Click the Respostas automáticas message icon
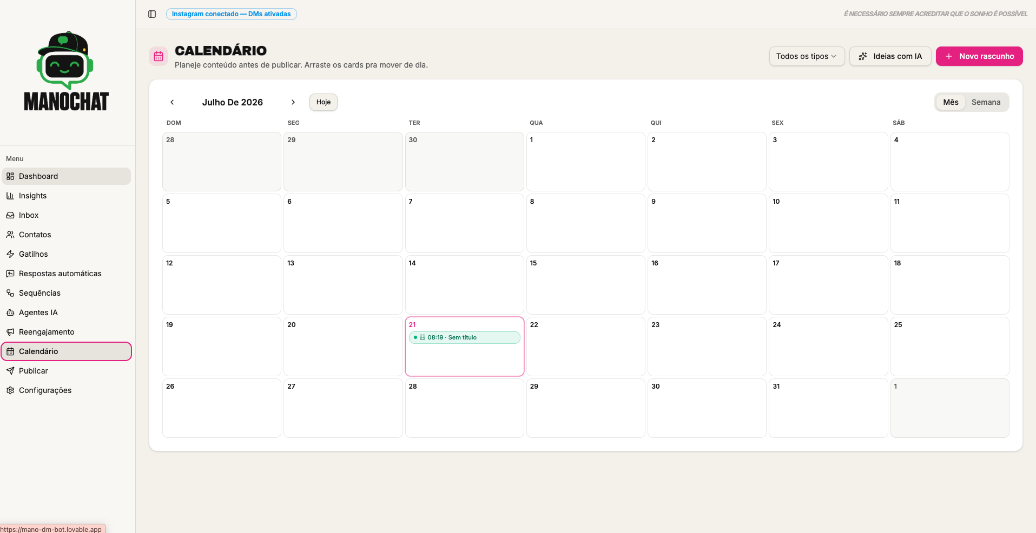 [x=10, y=274]
